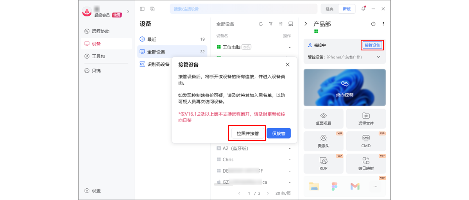Open the 20 条/页 page size selector
The height and width of the screenshot is (200, 469).
(284, 193)
